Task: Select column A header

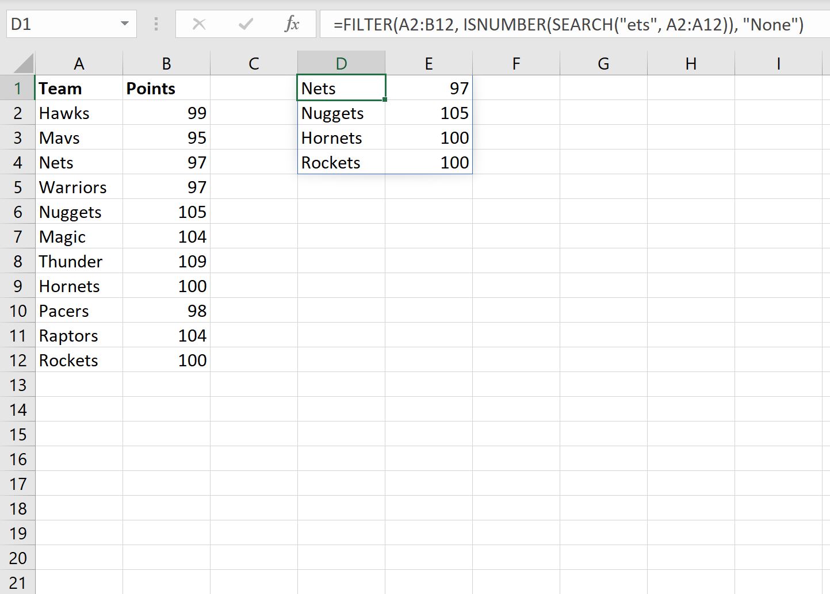Action: pyautogui.click(x=79, y=63)
